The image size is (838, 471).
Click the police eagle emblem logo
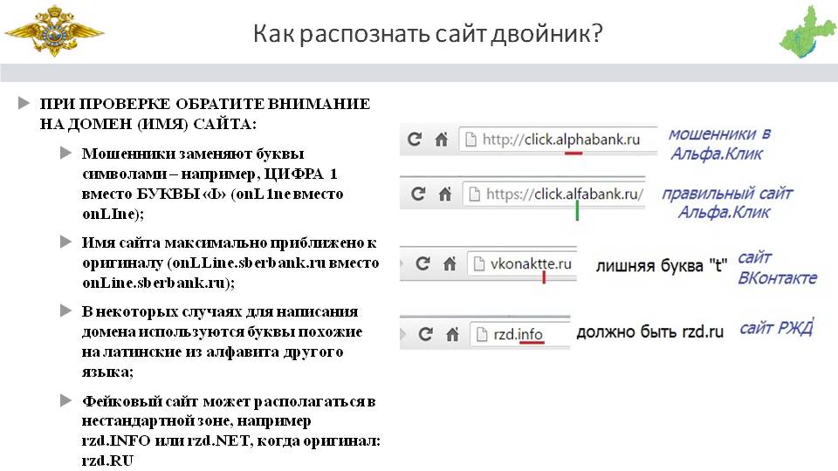[54, 31]
